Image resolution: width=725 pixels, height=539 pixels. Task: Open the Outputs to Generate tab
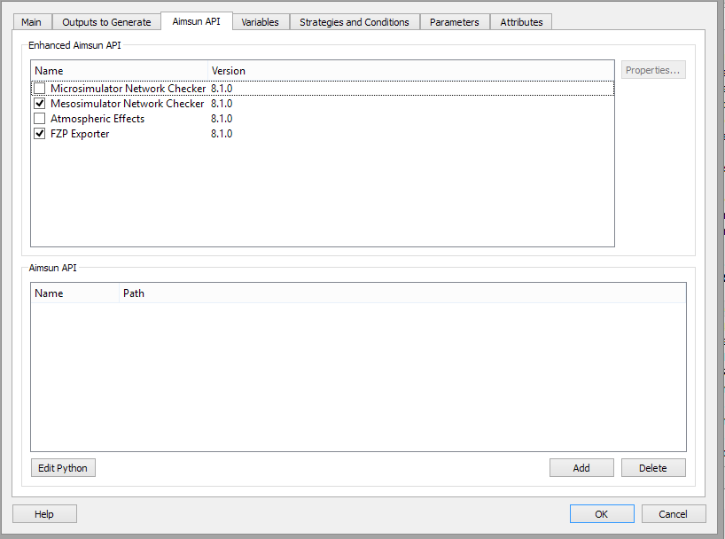pyautogui.click(x=105, y=22)
